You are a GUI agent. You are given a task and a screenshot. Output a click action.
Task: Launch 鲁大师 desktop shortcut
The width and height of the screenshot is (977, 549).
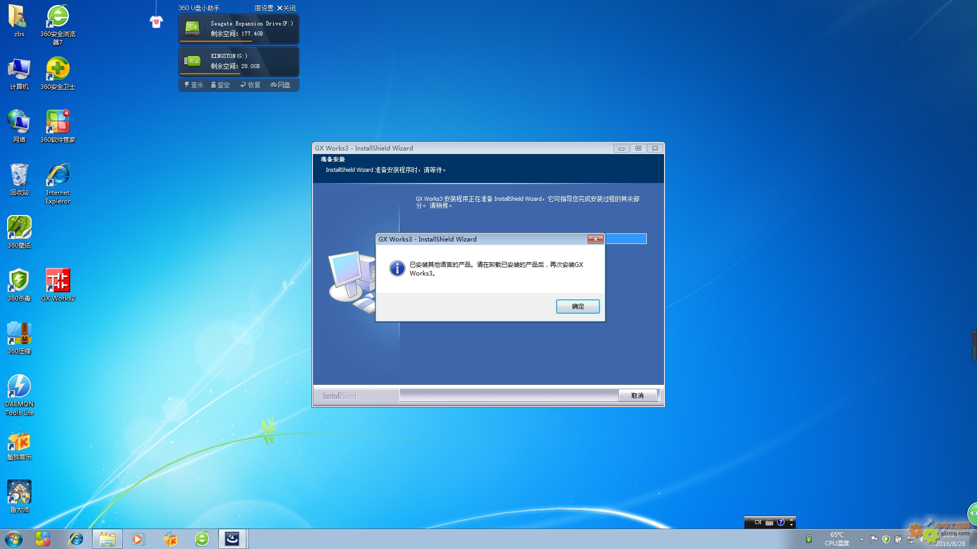coord(19,497)
